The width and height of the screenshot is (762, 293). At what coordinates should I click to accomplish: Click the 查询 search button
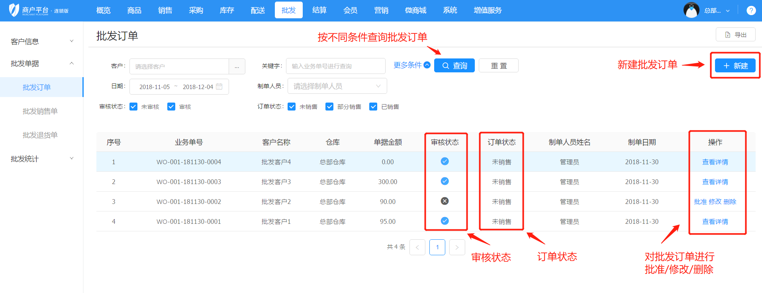tap(454, 66)
